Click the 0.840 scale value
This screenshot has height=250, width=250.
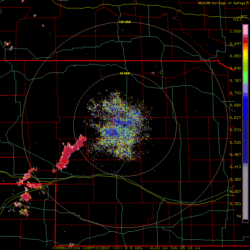tap(235, 68)
